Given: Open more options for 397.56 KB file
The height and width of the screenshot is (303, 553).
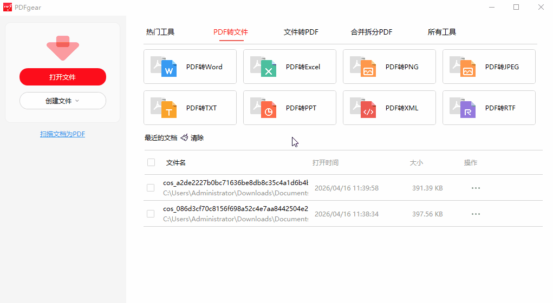Looking at the screenshot, I should (476, 214).
